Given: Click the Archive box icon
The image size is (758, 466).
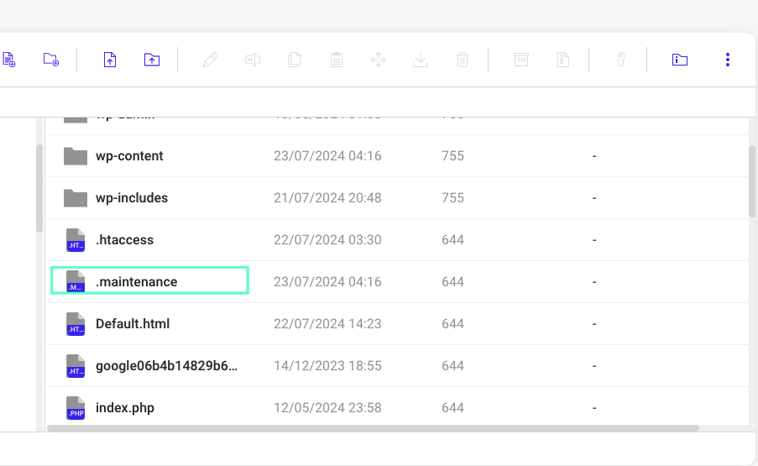Looking at the screenshot, I should 521,60.
